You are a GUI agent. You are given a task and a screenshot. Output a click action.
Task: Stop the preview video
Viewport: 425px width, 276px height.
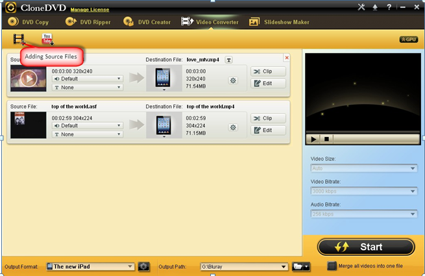pos(326,139)
